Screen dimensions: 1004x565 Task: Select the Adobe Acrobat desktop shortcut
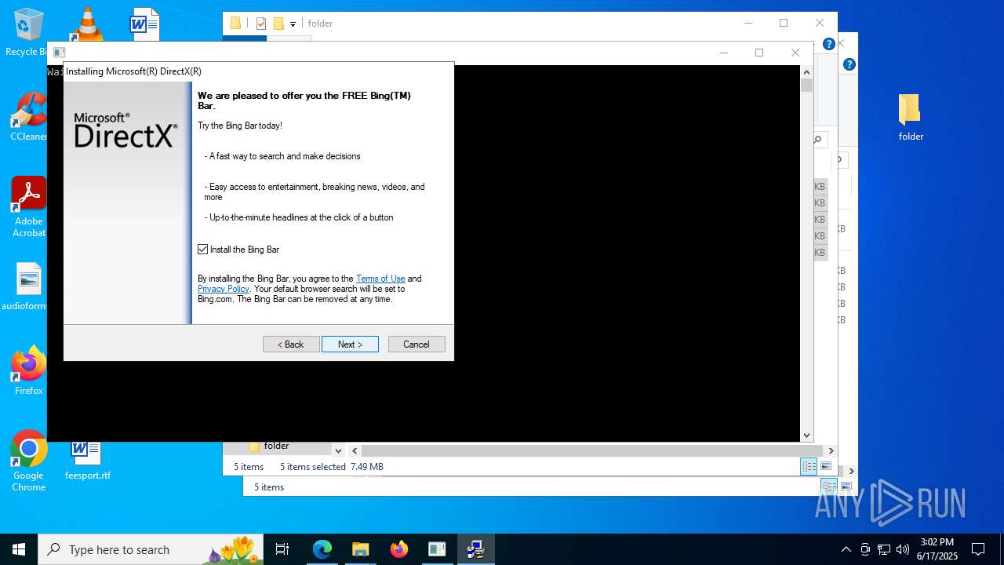coord(28,207)
